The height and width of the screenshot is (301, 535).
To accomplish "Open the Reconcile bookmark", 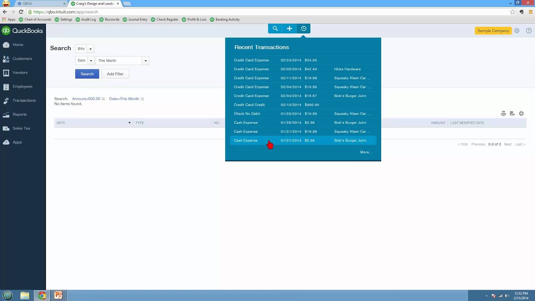I will click(x=110, y=20).
